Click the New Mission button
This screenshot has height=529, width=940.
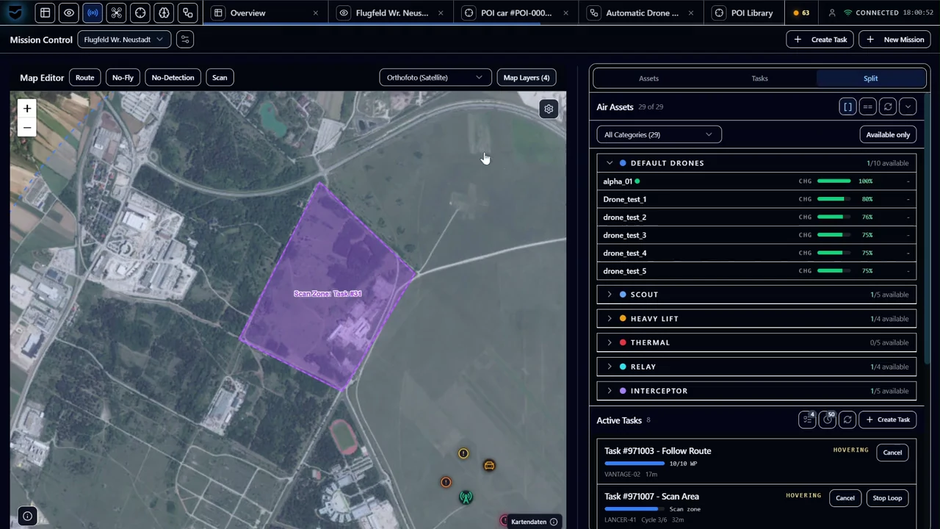tap(895, 40)
